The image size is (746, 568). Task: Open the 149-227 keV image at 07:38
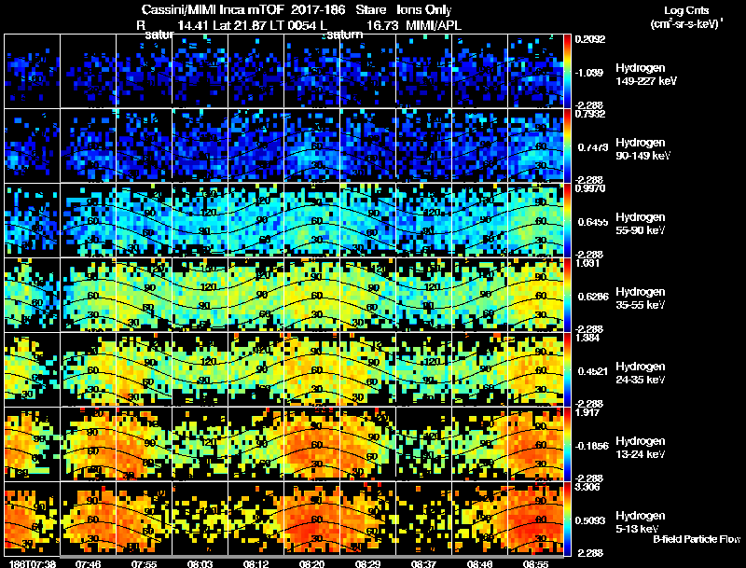(x=32, y=72)
